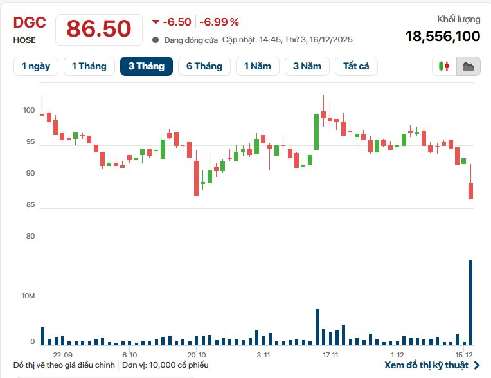
Task: Choose the Tất cả time range
Action: tap(356, 66)
